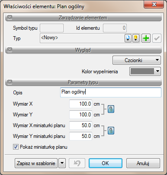Click the 'Opis' label

pos(18,93)
